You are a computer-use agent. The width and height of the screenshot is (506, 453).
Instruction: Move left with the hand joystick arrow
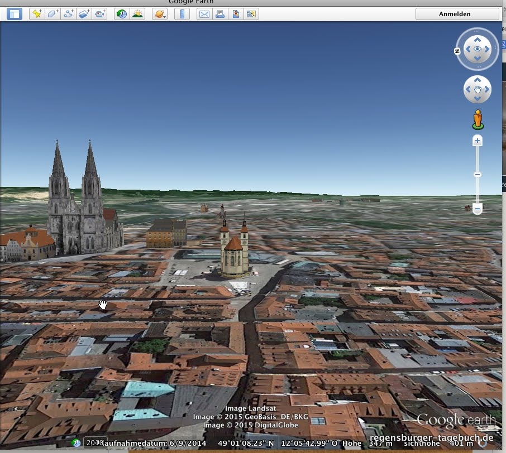click(x=468, y=89)
